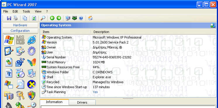Select the DirectX yellow X icon

pos(32,84)
